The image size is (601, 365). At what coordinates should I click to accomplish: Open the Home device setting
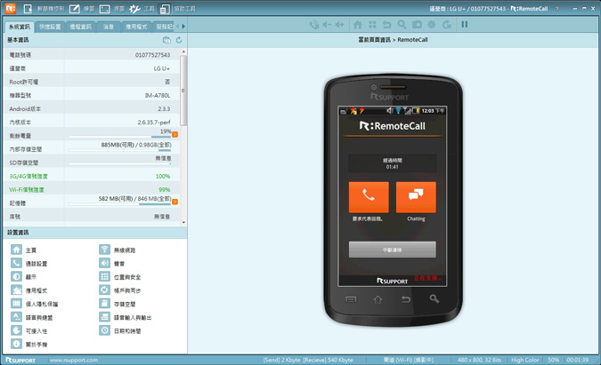tap(24, 250)
